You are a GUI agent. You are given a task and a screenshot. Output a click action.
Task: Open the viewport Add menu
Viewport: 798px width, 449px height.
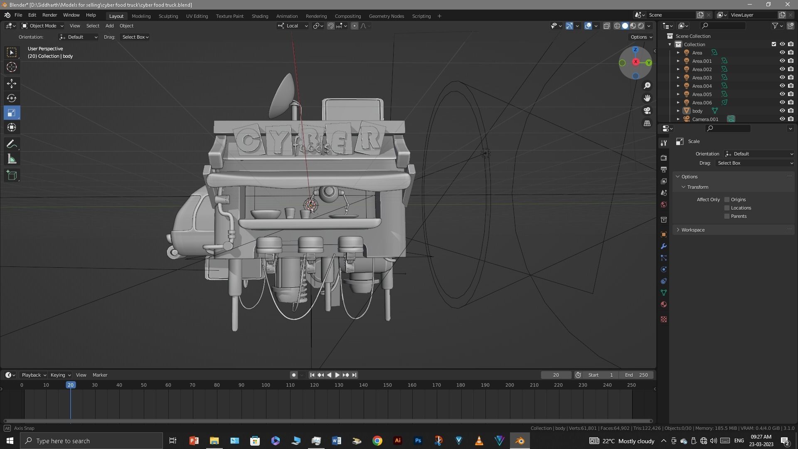[109, 26]
